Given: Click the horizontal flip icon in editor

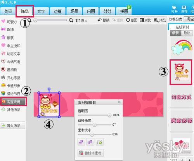Looking at the screenshot, I should point(81,142).
